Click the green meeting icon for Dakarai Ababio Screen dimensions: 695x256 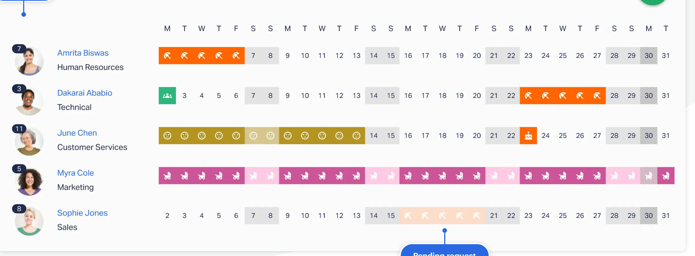(x=167, y=96)
